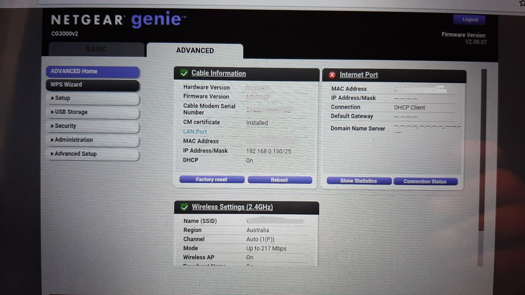Screen dimensions: 525x295
Task: Click the Show Statistics button
Action: (x=358, y=181)
